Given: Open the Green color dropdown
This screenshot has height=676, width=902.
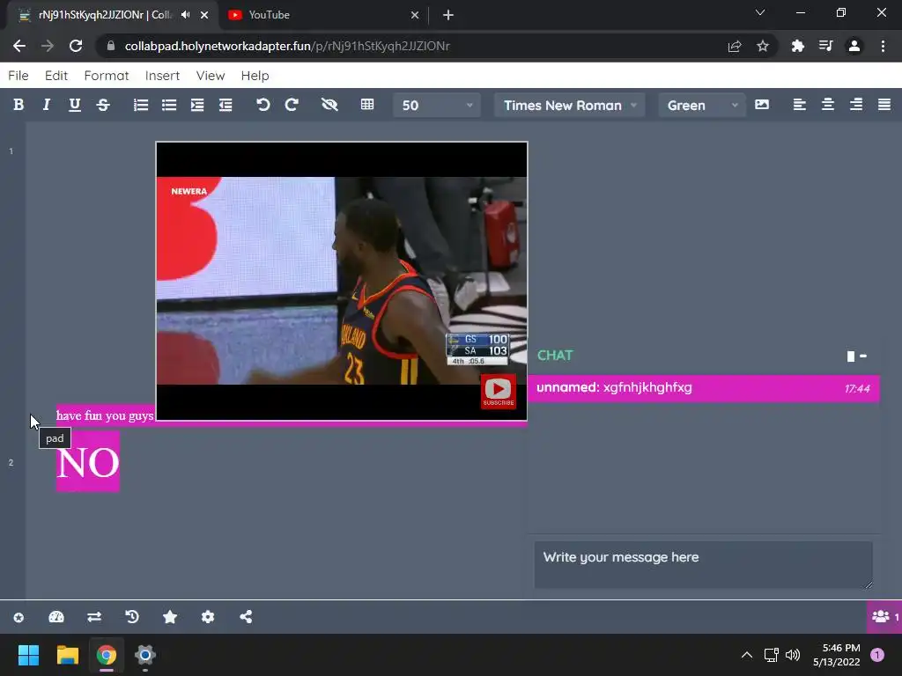Looking at the screenshot, I should click(x=702, y=106).
